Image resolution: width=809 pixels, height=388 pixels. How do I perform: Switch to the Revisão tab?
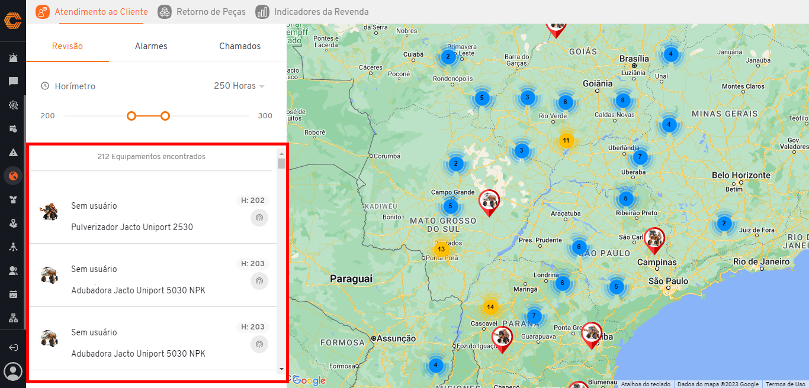pyautogui.click(x=68, y=46)
